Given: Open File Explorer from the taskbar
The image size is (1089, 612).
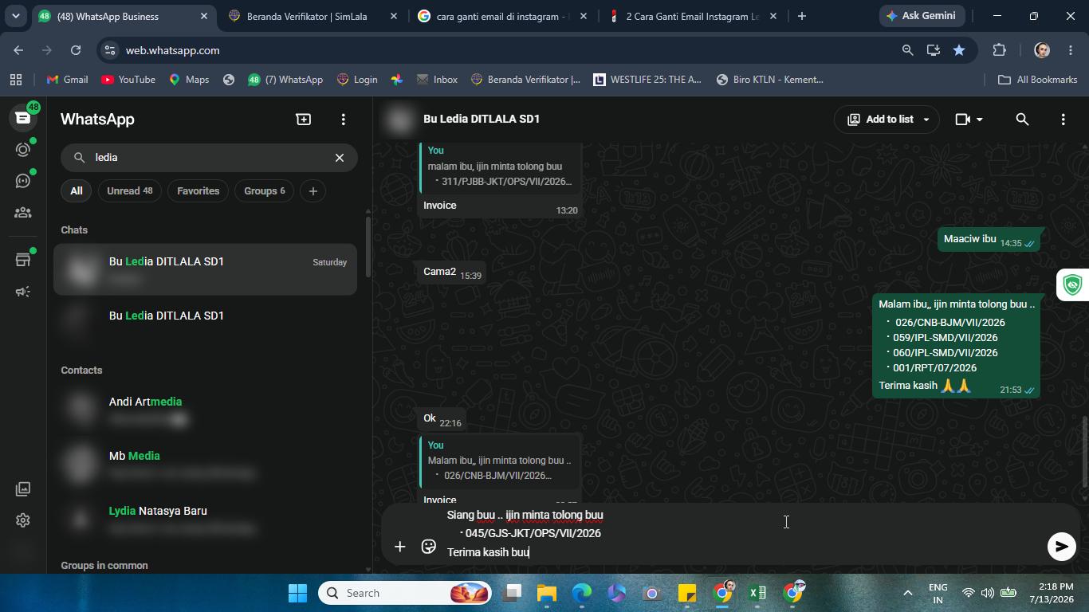Looking at the screenshot, I should pyautogui.click(x=546, y=593).
